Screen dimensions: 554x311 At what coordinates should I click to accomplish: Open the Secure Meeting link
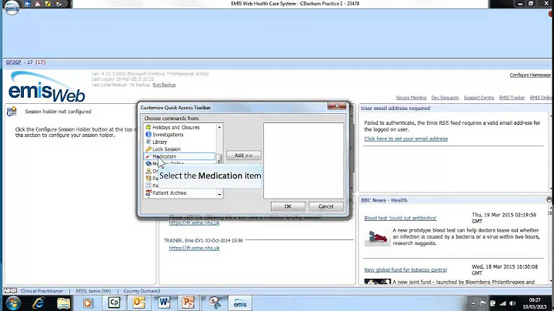pyautogui.click(x=411, y=98)
